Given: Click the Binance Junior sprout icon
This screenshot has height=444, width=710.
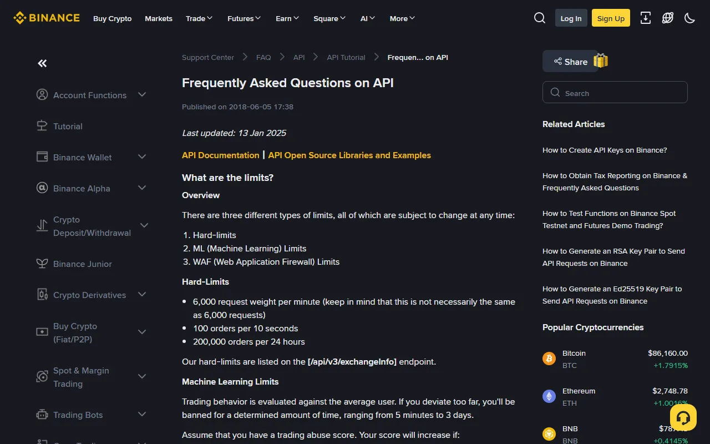Looking at the screenshot, I should (42, 264).
